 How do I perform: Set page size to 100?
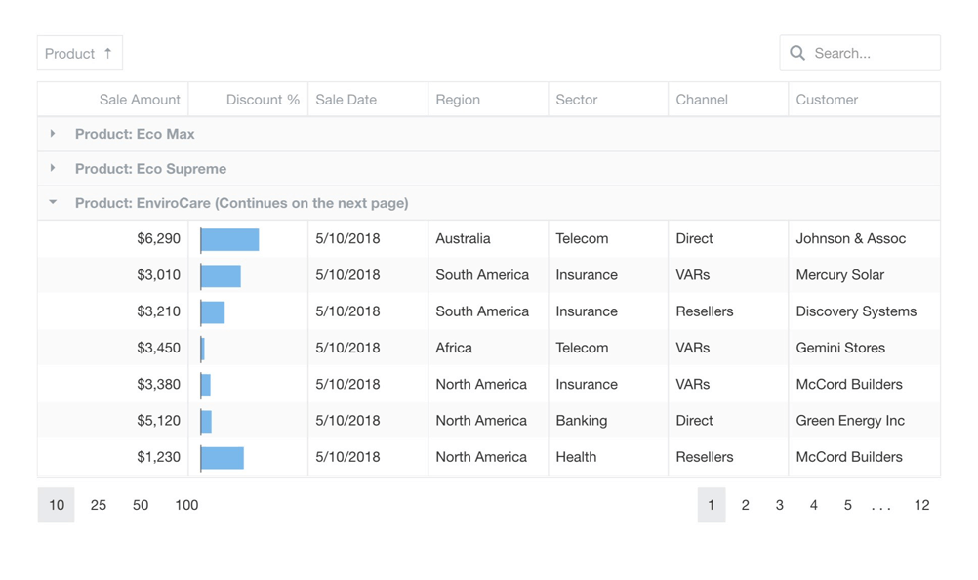[186, 505]
